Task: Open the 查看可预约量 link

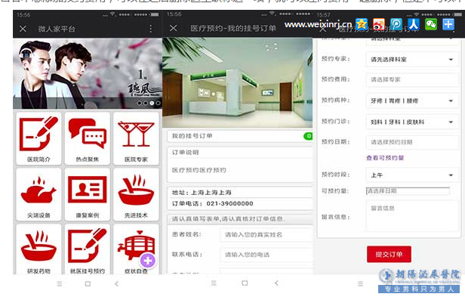Action: (x=385, y=158)
